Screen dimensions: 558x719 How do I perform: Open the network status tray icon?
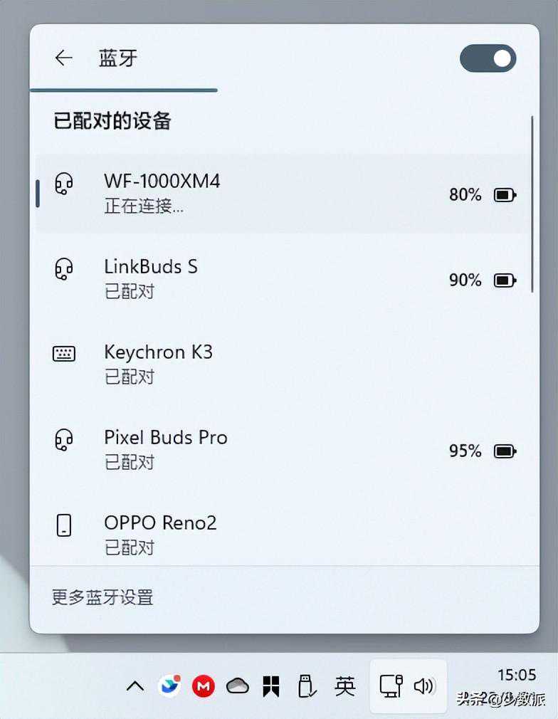391,686
